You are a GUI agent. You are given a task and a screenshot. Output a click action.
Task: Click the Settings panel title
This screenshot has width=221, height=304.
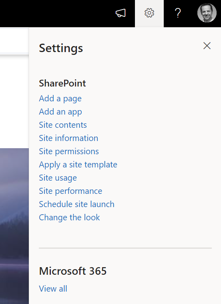pos(61,48)
